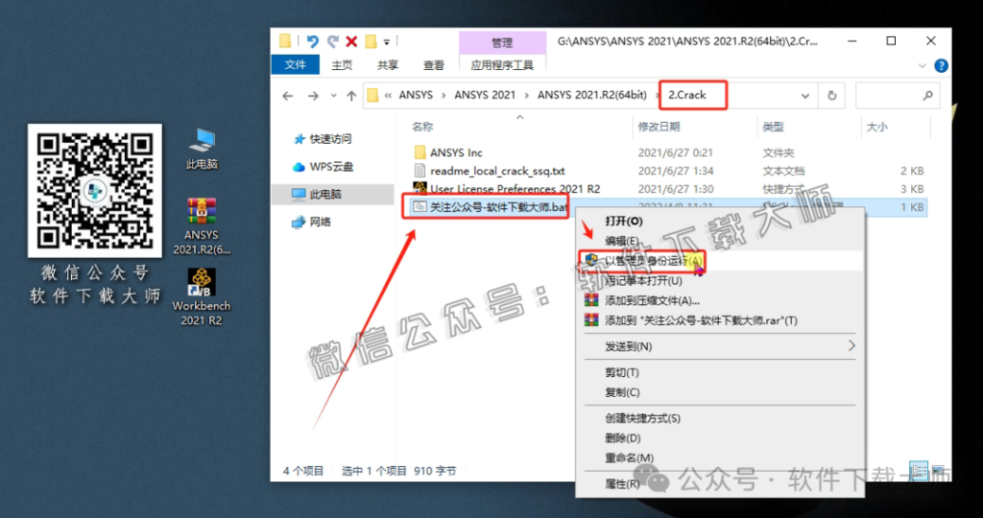Choose 删除(D) in context menu

[622, 438]
